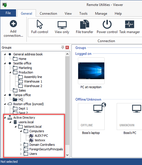Switch to the Connection ribbon tab
The image size is (142, 165).
(x=48, y=13)
